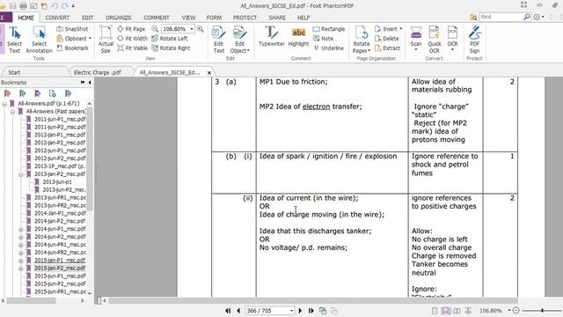Switch to the Electric Charge .pdf tab
This screenshot has height=317, width=563.
tap(98, 72)
